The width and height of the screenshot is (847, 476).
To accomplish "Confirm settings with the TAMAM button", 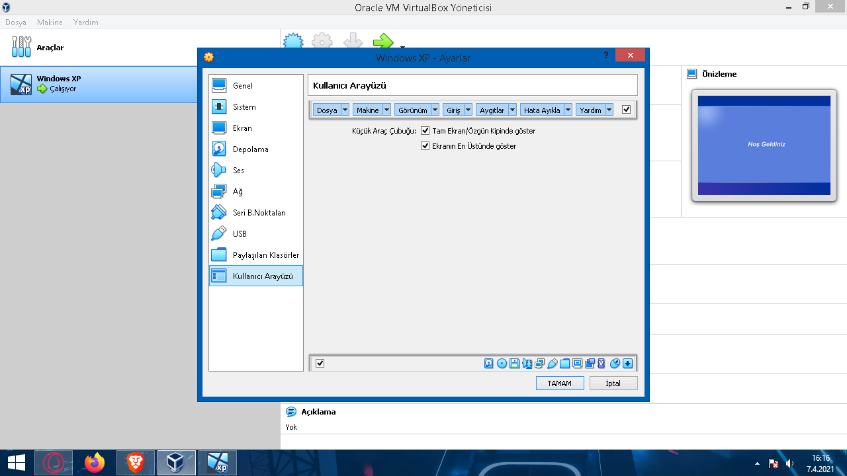I will (x=560, y=383).
